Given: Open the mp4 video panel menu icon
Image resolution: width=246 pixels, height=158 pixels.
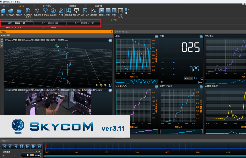Looking at the screenshot, I should click(x=110, y=90).
